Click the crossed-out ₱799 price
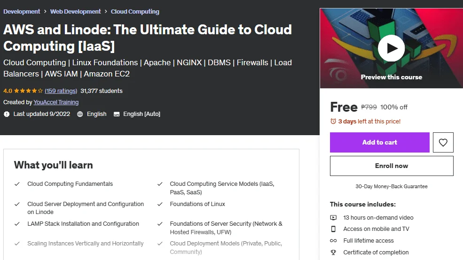This screenshot has height=260, width=463. [369, 107]
